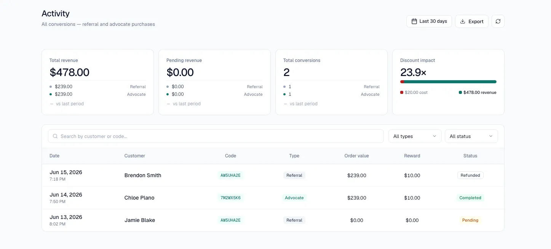Click the Pending status badge

470,220
